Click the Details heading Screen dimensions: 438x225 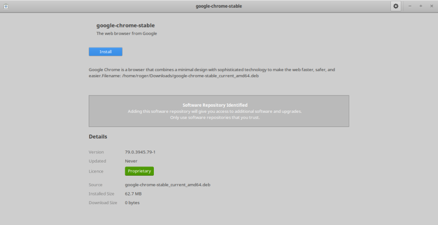[x=98, y=136]
